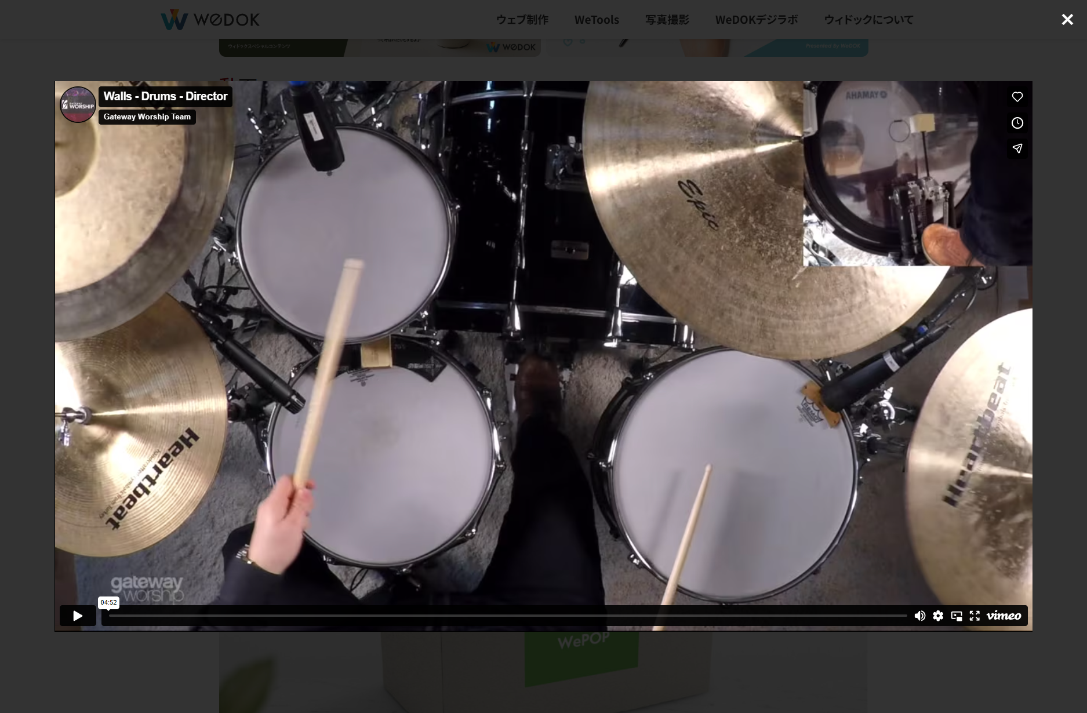
Task: Add video to Watch Later
Action: click(x=1017, y=123)
